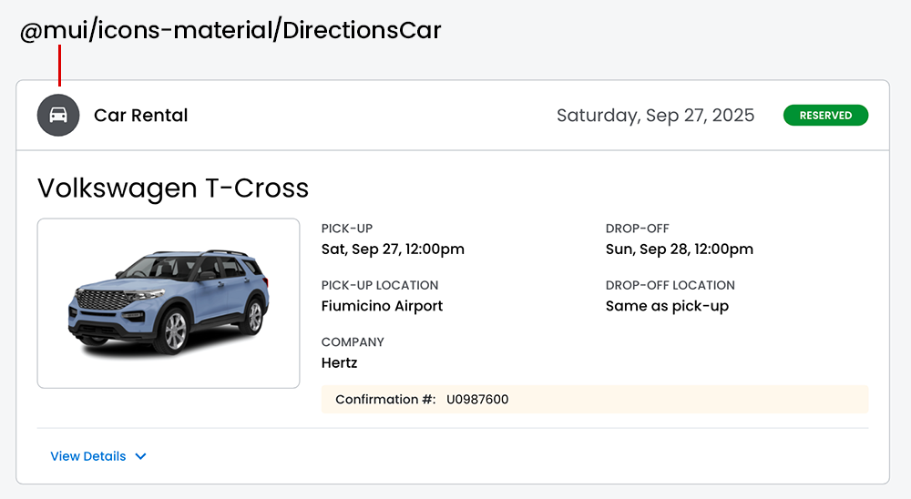
Task: Click the green RESERVED status badge
Action: coord(825,116)
